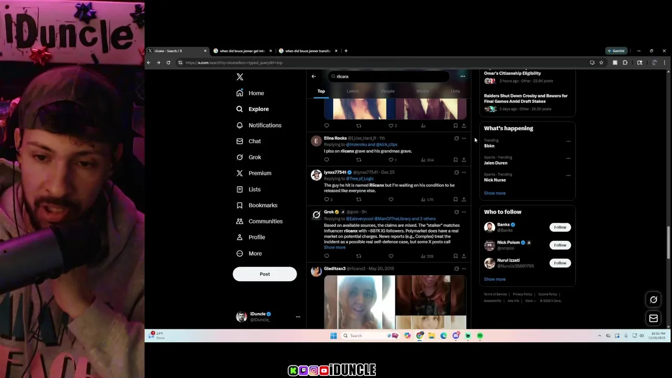Open Grok from the left sidebar

248,157
